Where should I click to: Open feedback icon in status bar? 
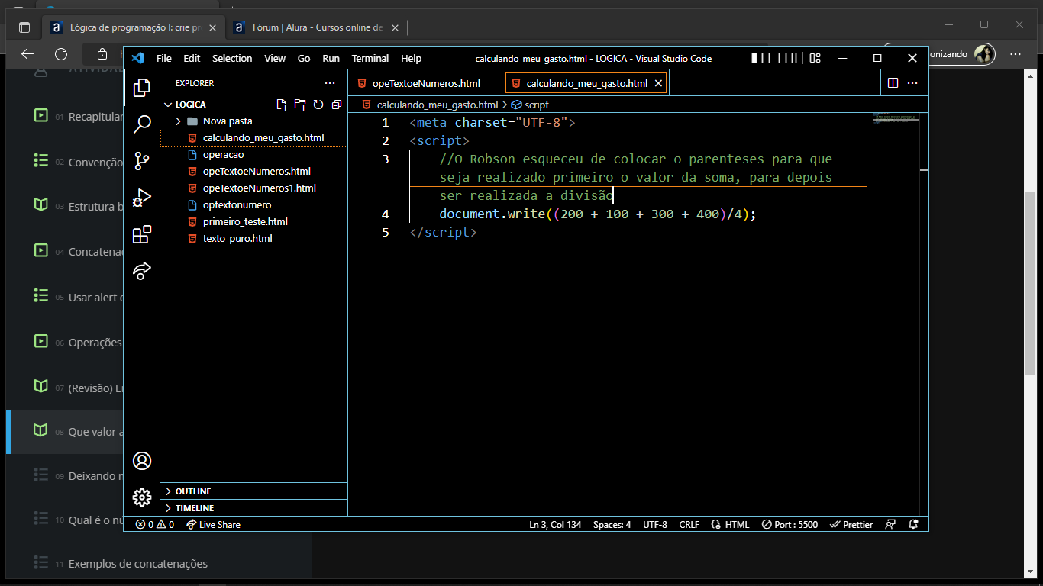click(890, 525)
